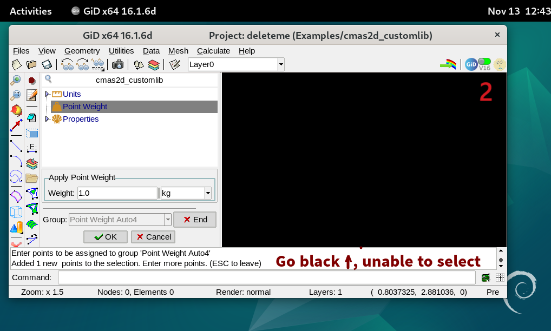Click the green circuit board icon by command line
The width and height of the screenshot is (551, 331).
click(x=486, y=277)
